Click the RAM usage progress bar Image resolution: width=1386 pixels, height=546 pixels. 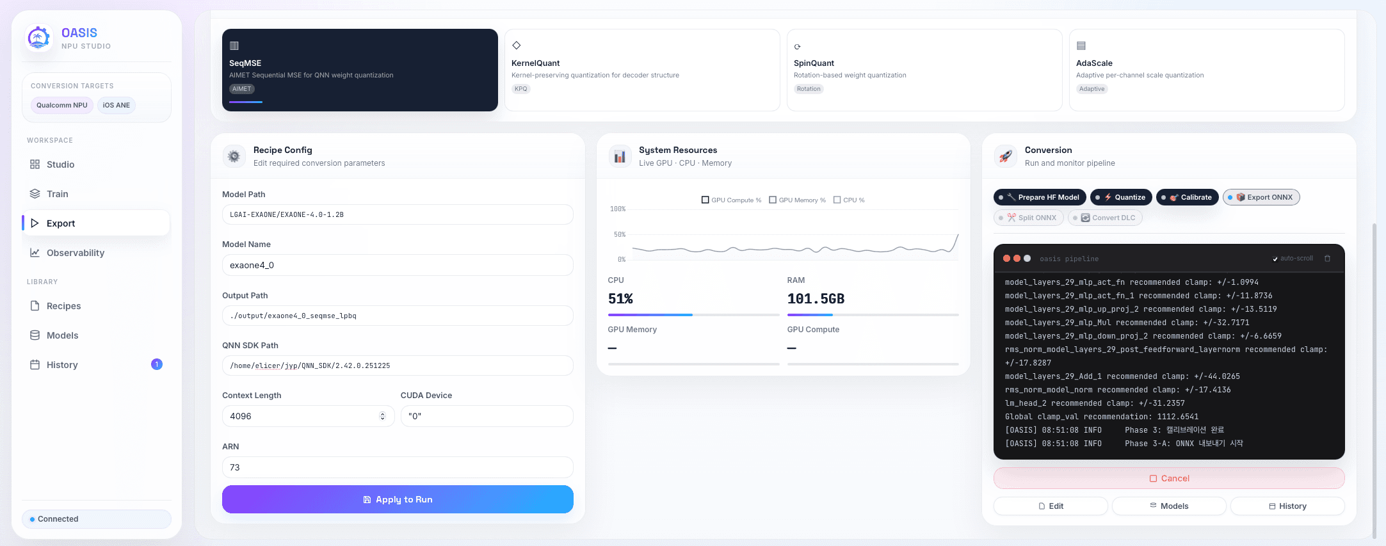coord(873,315)
